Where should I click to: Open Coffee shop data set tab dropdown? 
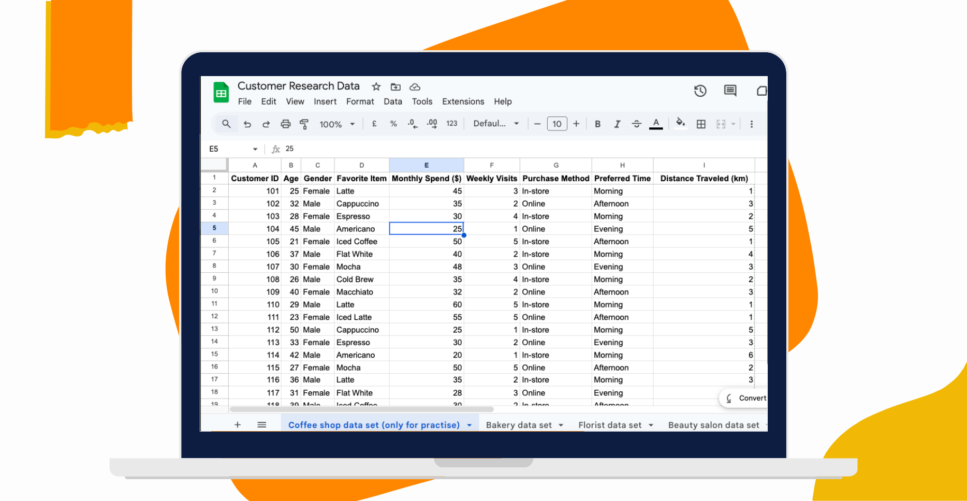pos(470,425)
